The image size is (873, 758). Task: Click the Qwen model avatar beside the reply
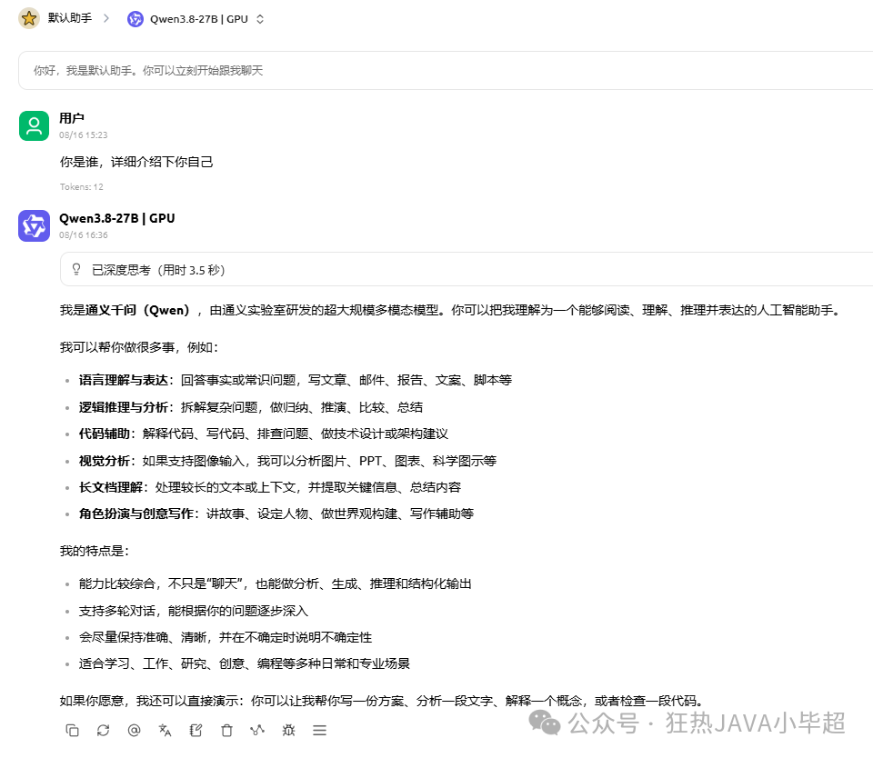point(34,226)
